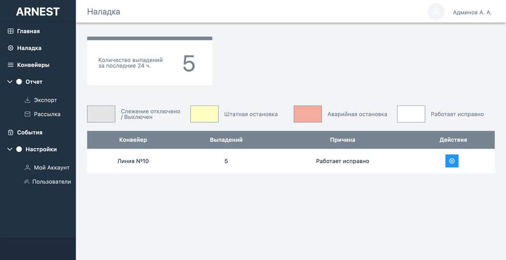
Task: Click the Линия №10 row name
Action: pyautogui.click(x=133, y=161)
